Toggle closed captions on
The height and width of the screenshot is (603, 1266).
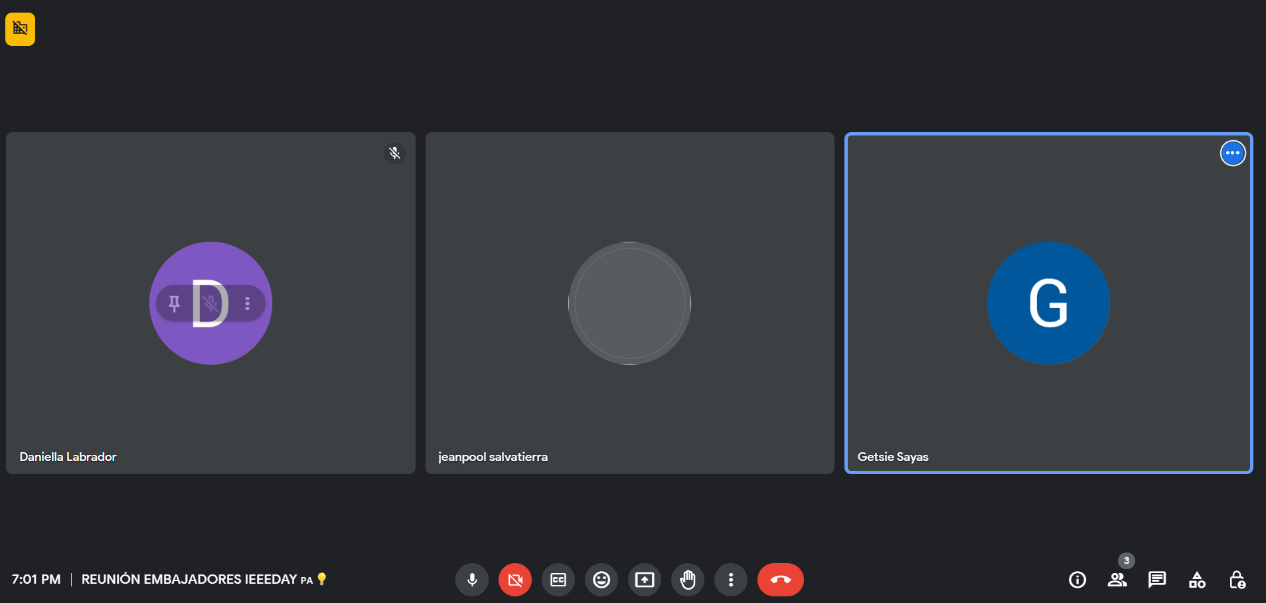tap(558, 580)
